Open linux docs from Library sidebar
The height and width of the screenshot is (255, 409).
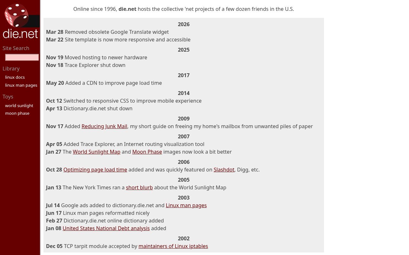15,77
